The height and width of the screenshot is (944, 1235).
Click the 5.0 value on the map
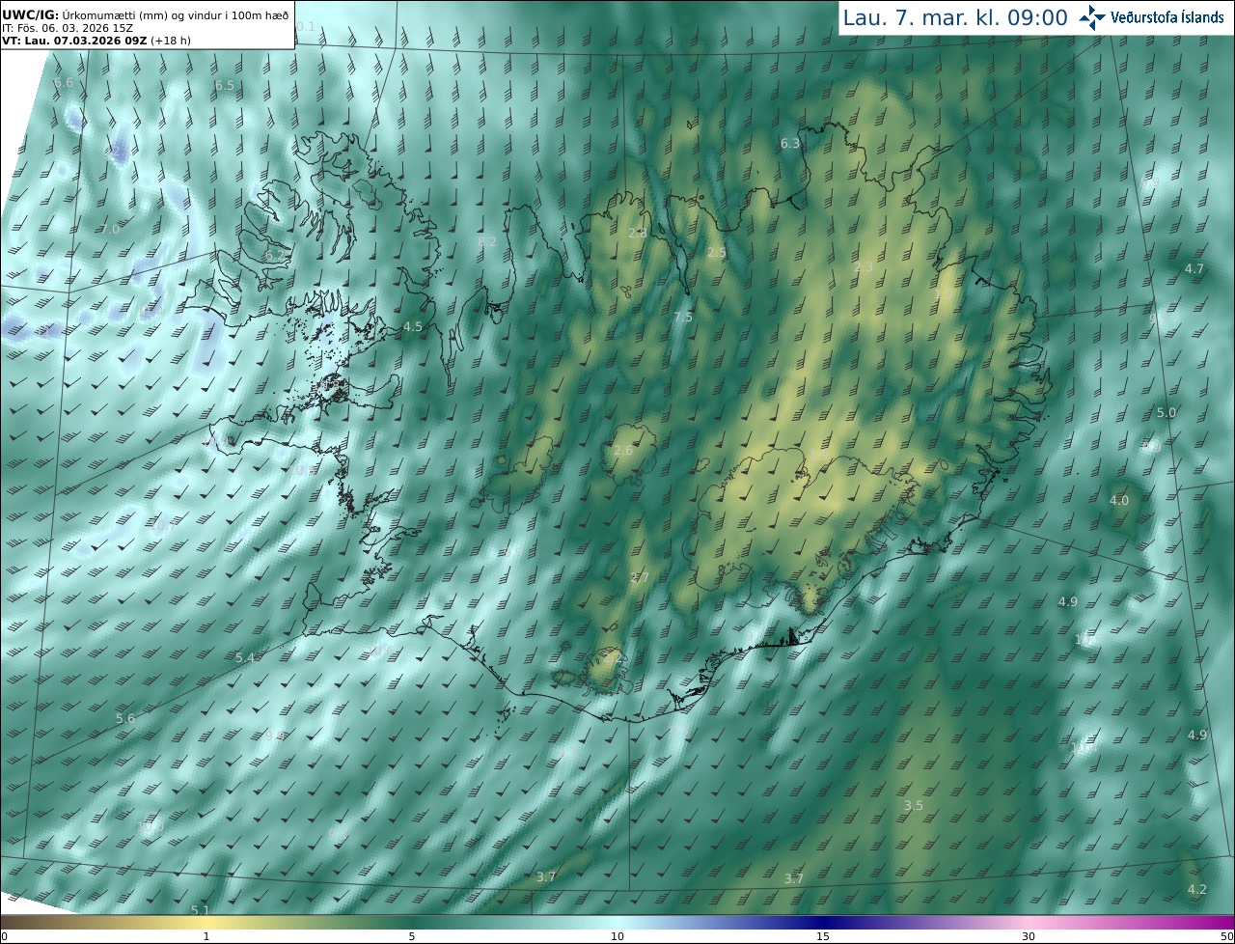pos(1166,413)
